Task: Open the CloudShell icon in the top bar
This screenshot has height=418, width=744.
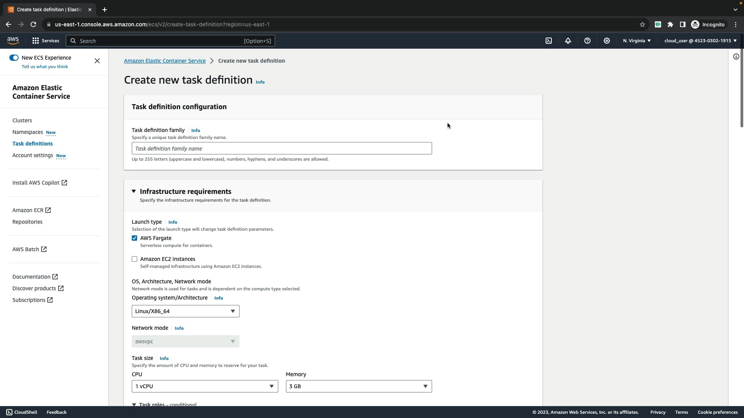Action: [x=549, y=41]
